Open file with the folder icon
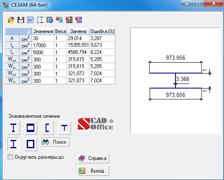This screenshot has height=180, width=224. point(11,20)
